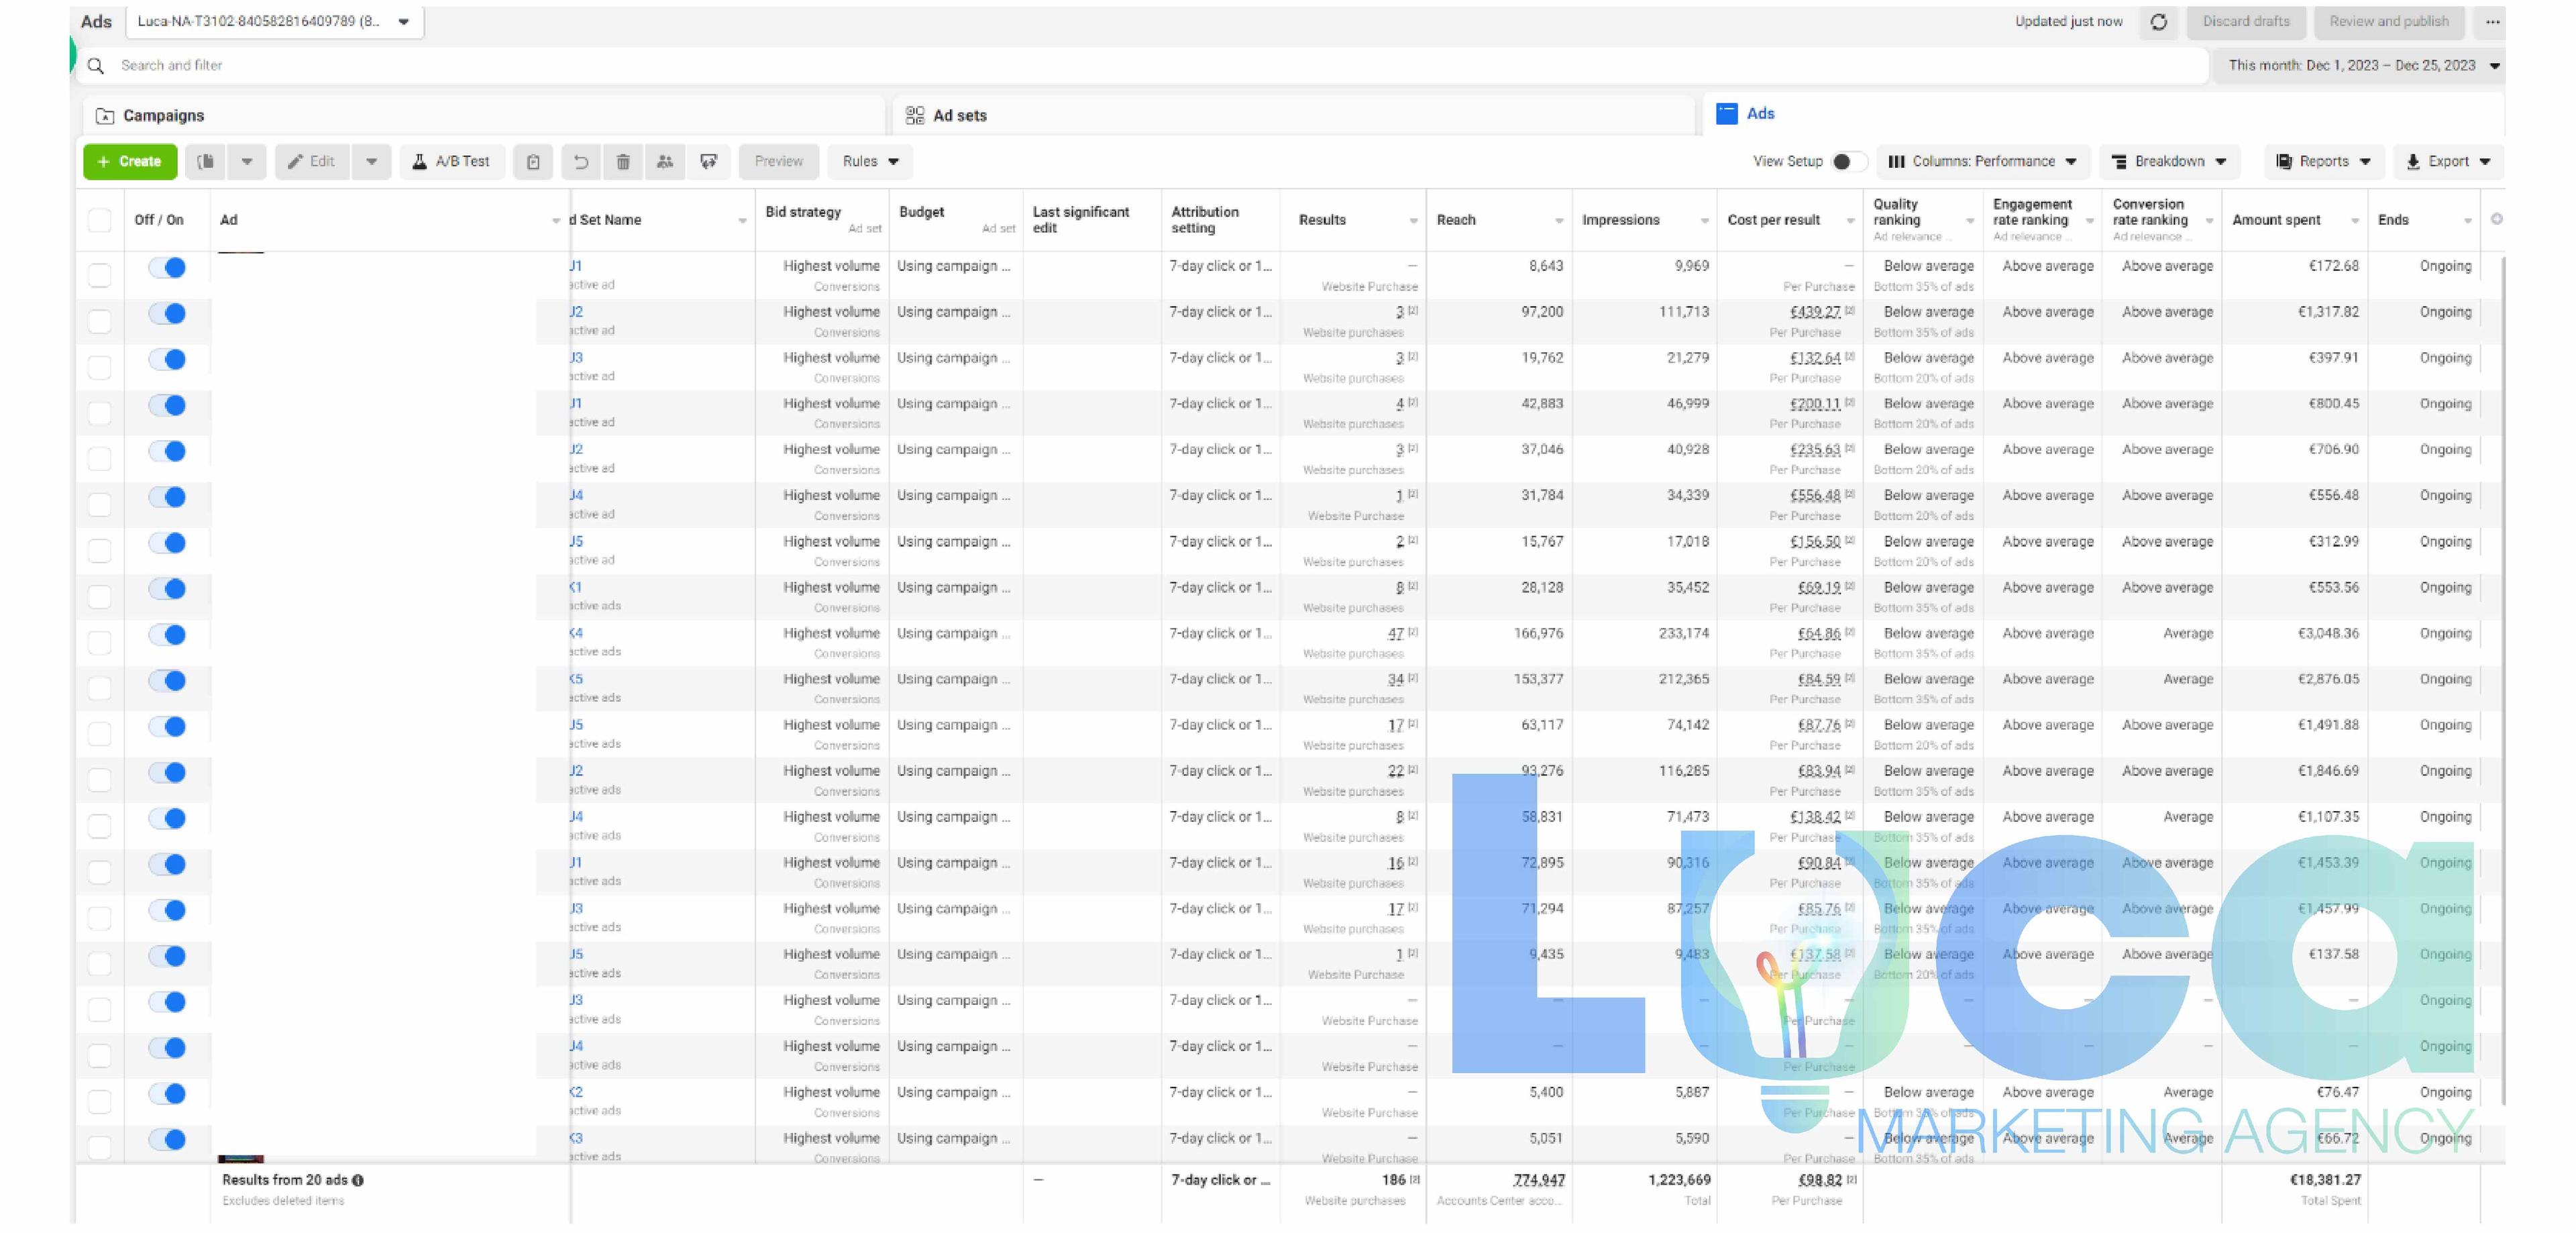Select the checkbox for the €397.91 row
Viewport: 2576px width, 1233px height.
coord(100,367)
